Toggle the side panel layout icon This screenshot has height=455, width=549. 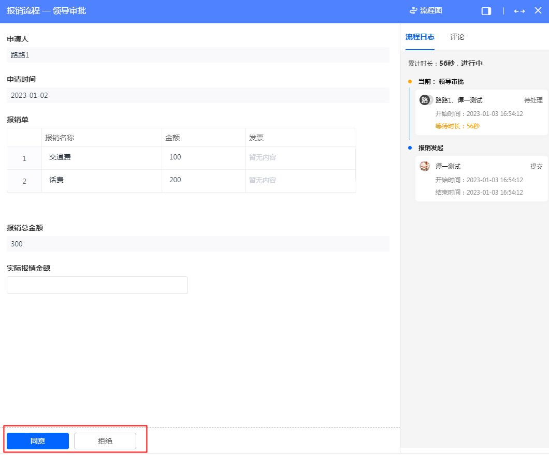point(486,11)
